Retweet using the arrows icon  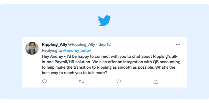[x=81, y=81]
